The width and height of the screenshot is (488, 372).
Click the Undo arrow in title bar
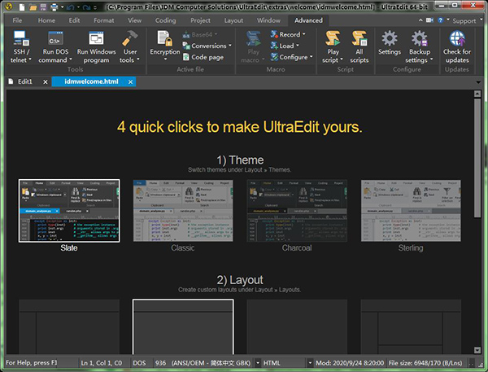[x=70, y=7]
